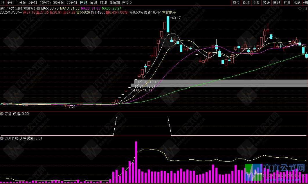This screenshot has width=308, height=184.
Task: Open the 统计 statistics tool
Action: 266,3
